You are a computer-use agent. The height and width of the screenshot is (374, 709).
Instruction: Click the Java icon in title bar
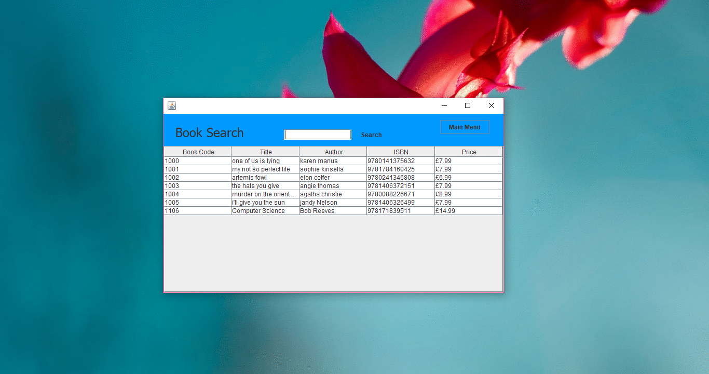(172, 105)
